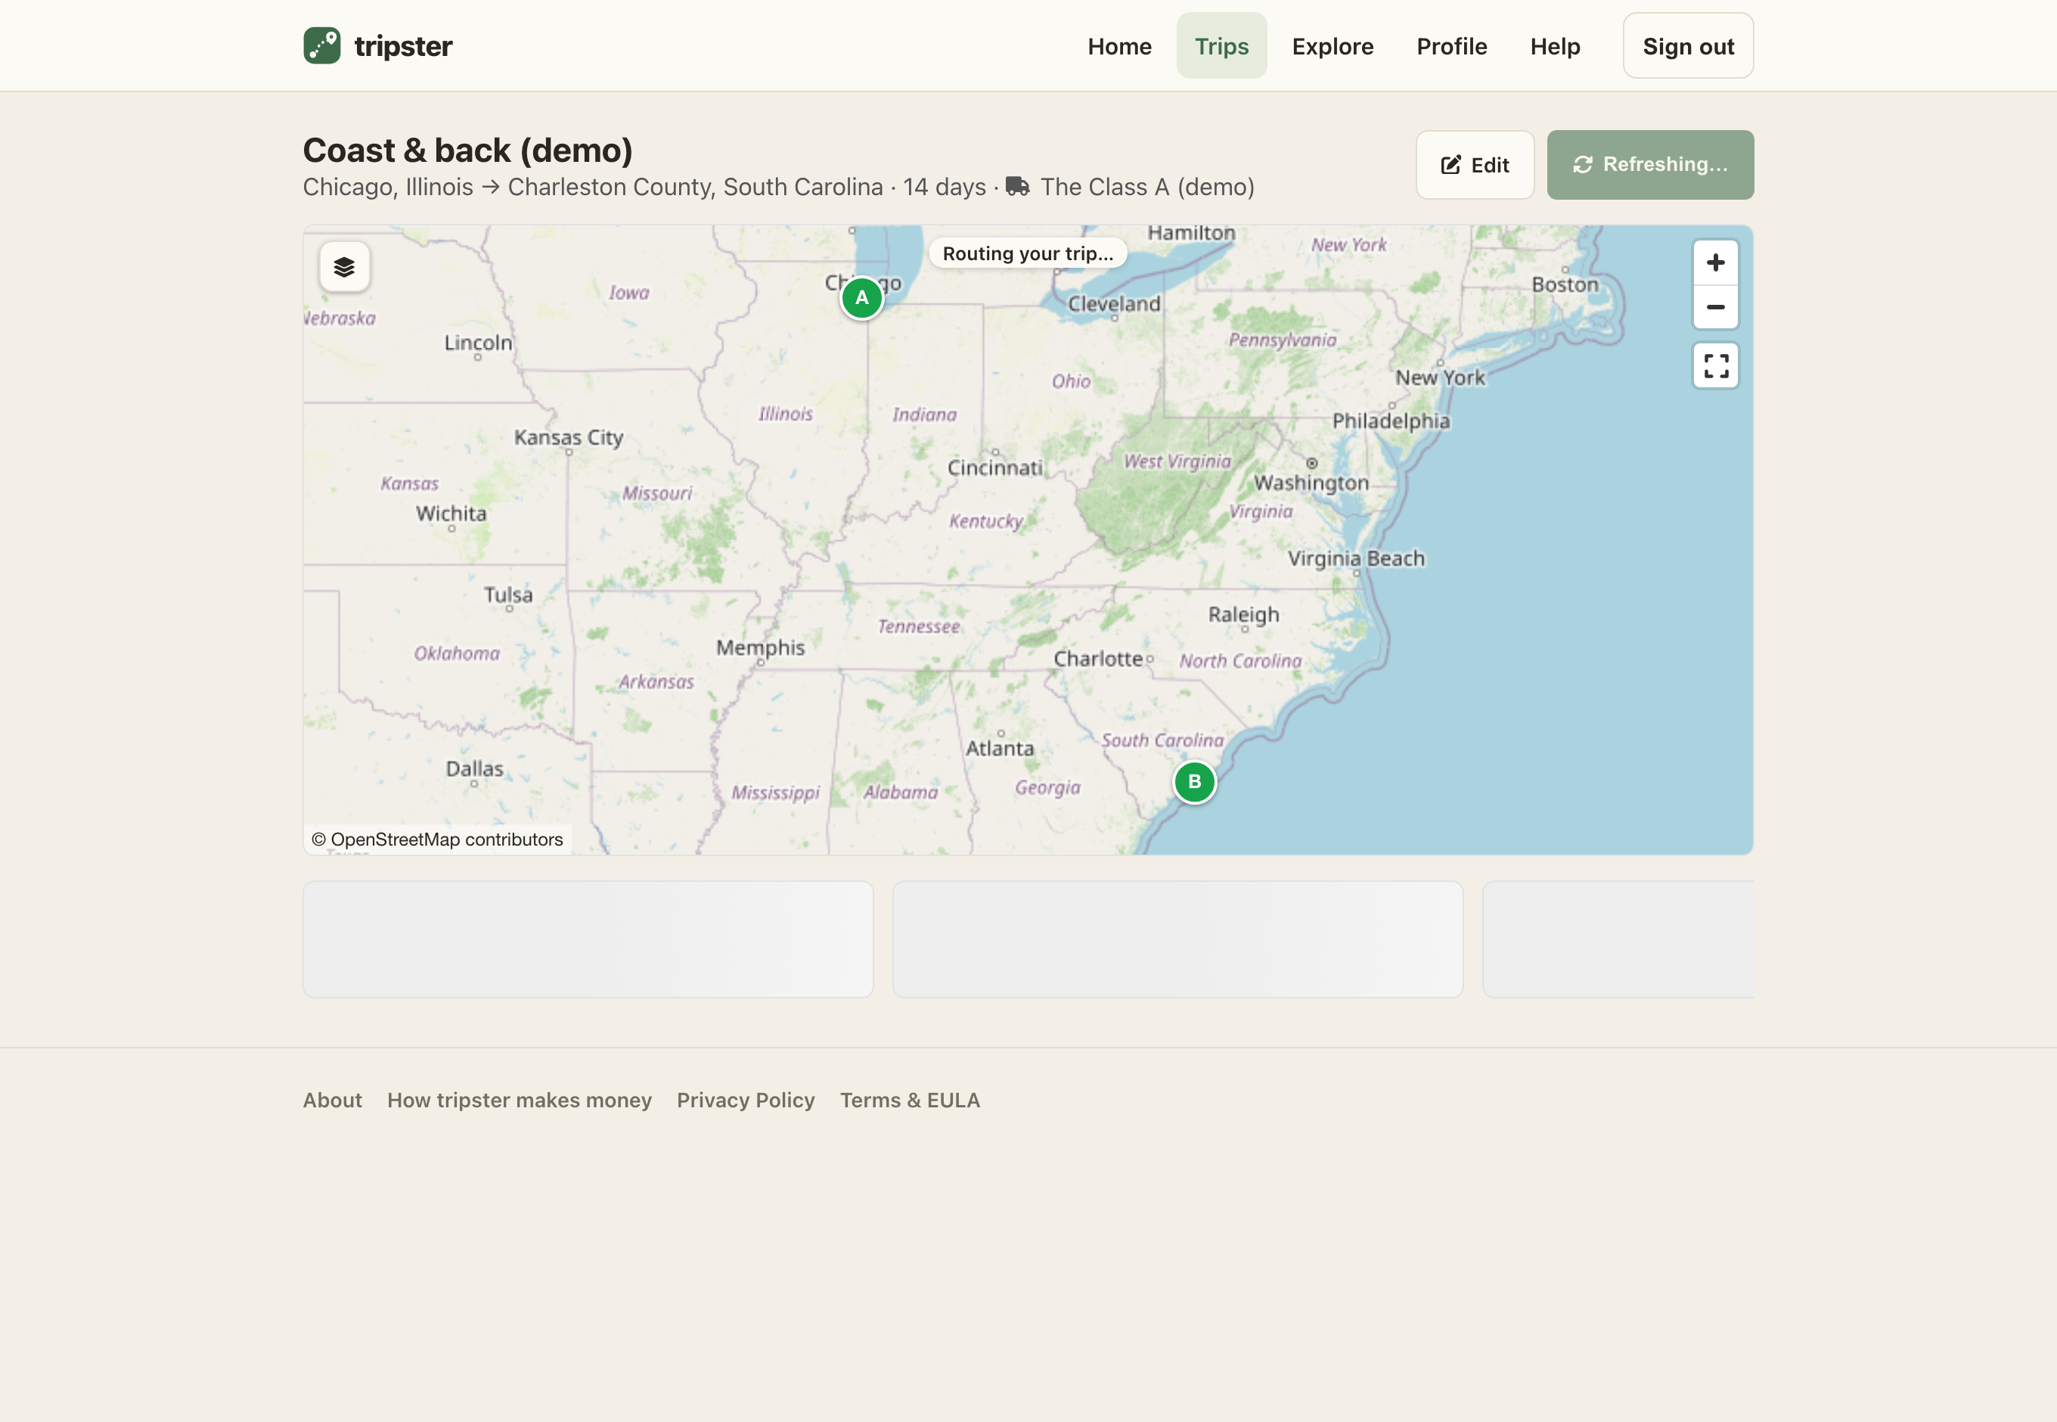The image size is (2057, 1422).
Task: Open the About footer link
Action: point(332,1101)
